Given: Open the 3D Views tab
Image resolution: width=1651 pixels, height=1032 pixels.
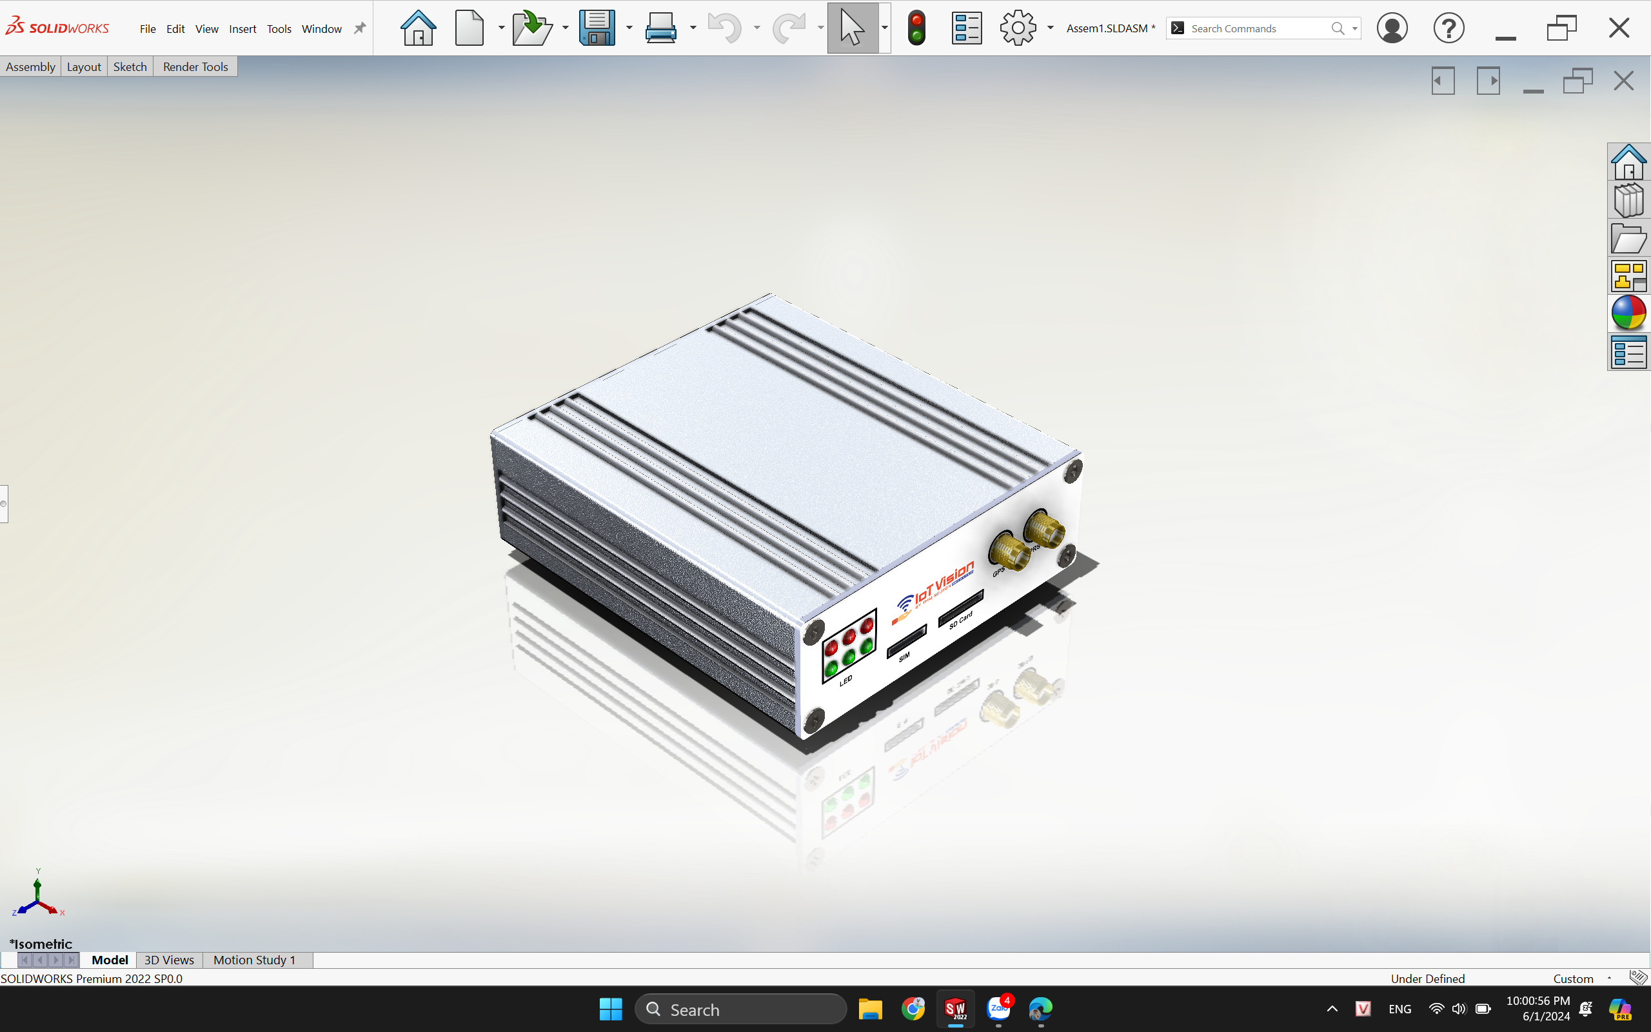Looking at the screenshot, I should [169, 960].
